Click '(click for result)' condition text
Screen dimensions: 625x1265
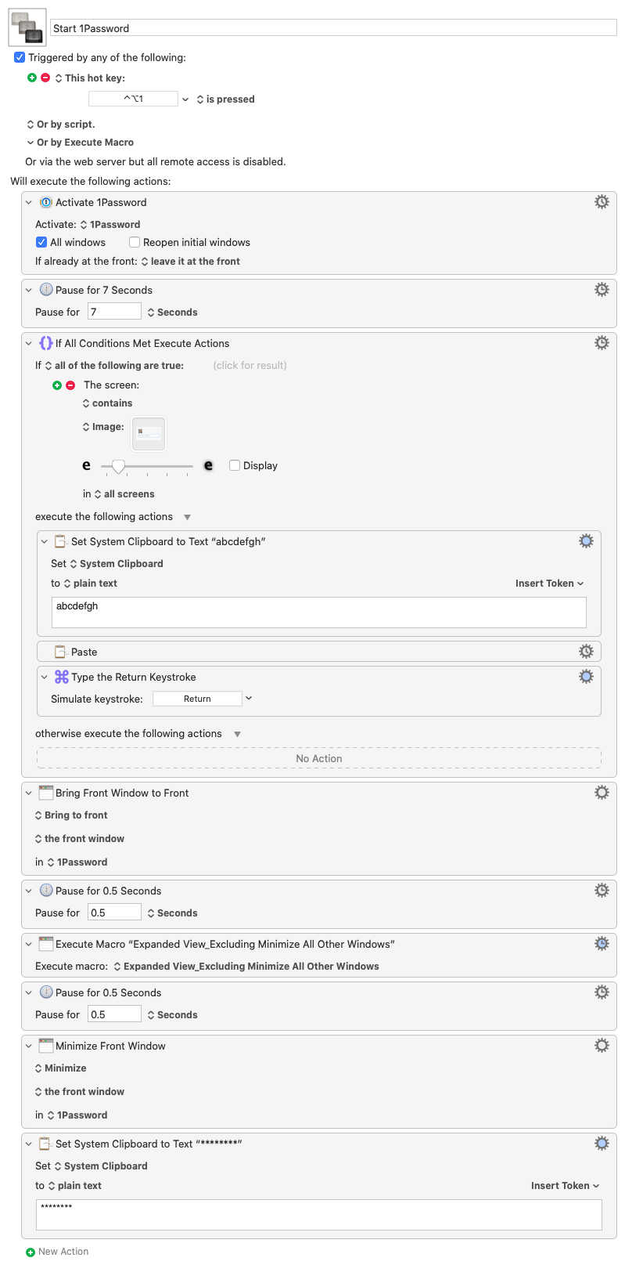250,365
